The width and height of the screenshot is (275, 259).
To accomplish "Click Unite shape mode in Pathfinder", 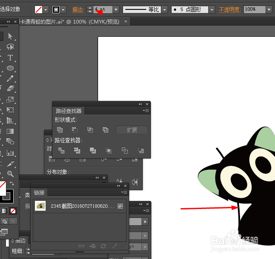I will (60, 130).
